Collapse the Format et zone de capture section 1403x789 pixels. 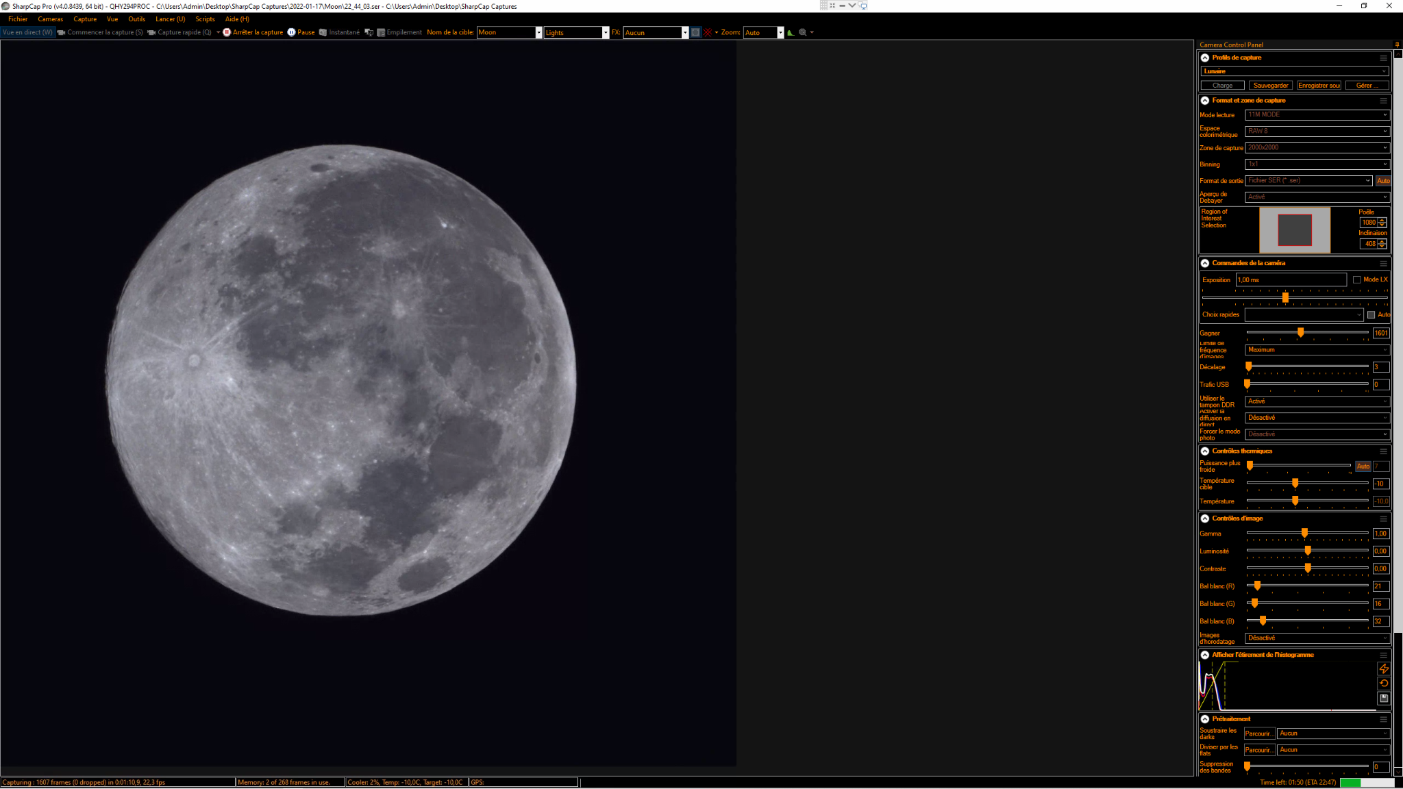(x=1205, y=101)
